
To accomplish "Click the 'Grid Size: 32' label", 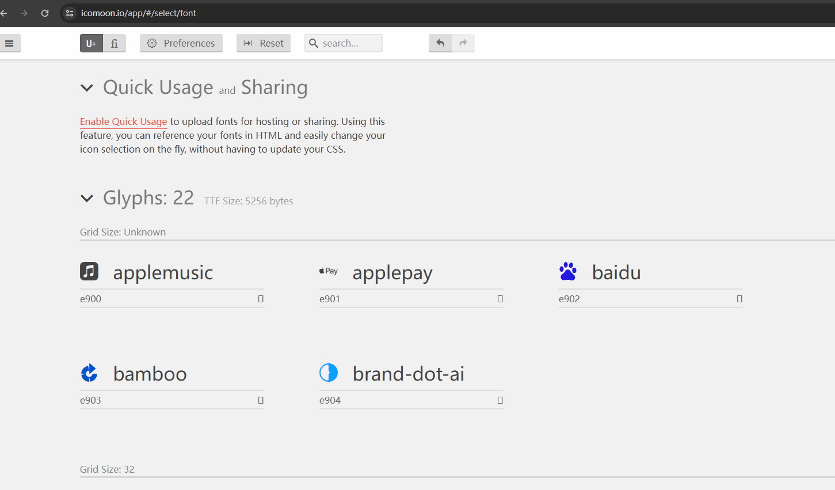I will [x=107, y=469].
